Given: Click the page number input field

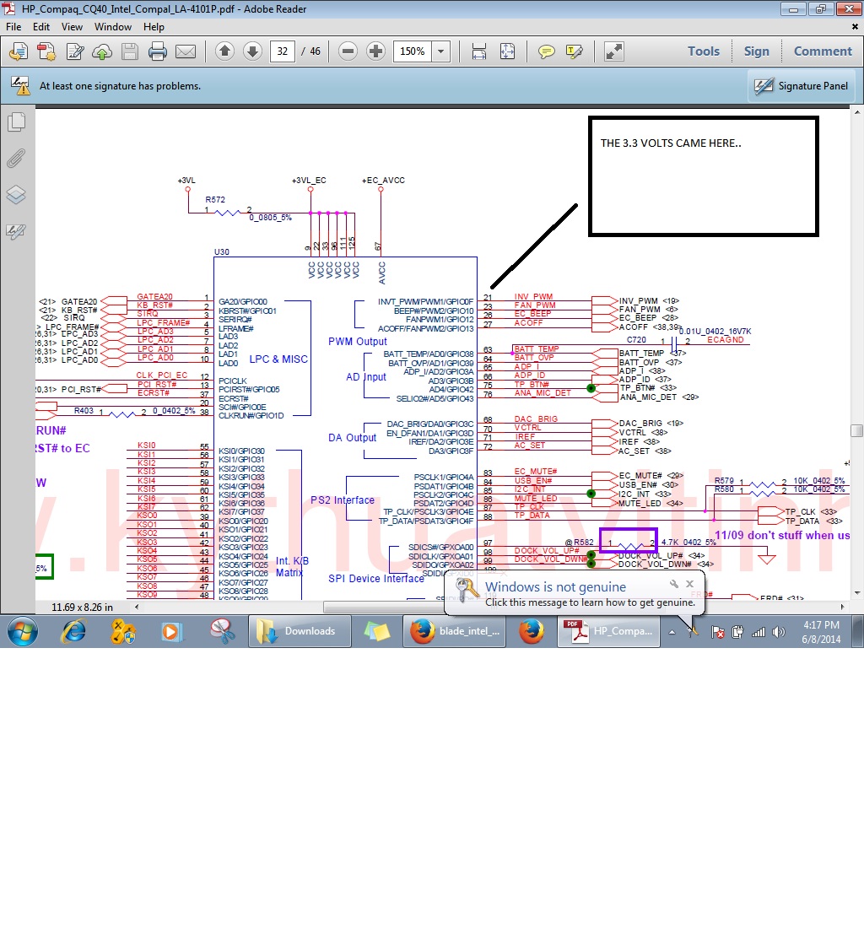Looking at the screenshot, I should pyautogui.click(x=282, y=51).
